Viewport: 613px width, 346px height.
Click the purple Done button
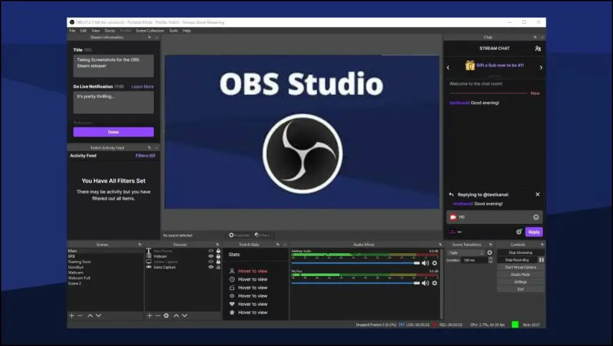[113, 132]
